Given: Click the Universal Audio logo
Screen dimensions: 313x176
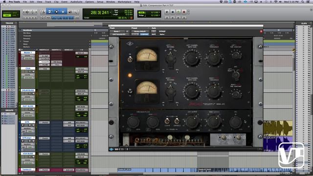Looking at the screenshot, I should 130,44.
